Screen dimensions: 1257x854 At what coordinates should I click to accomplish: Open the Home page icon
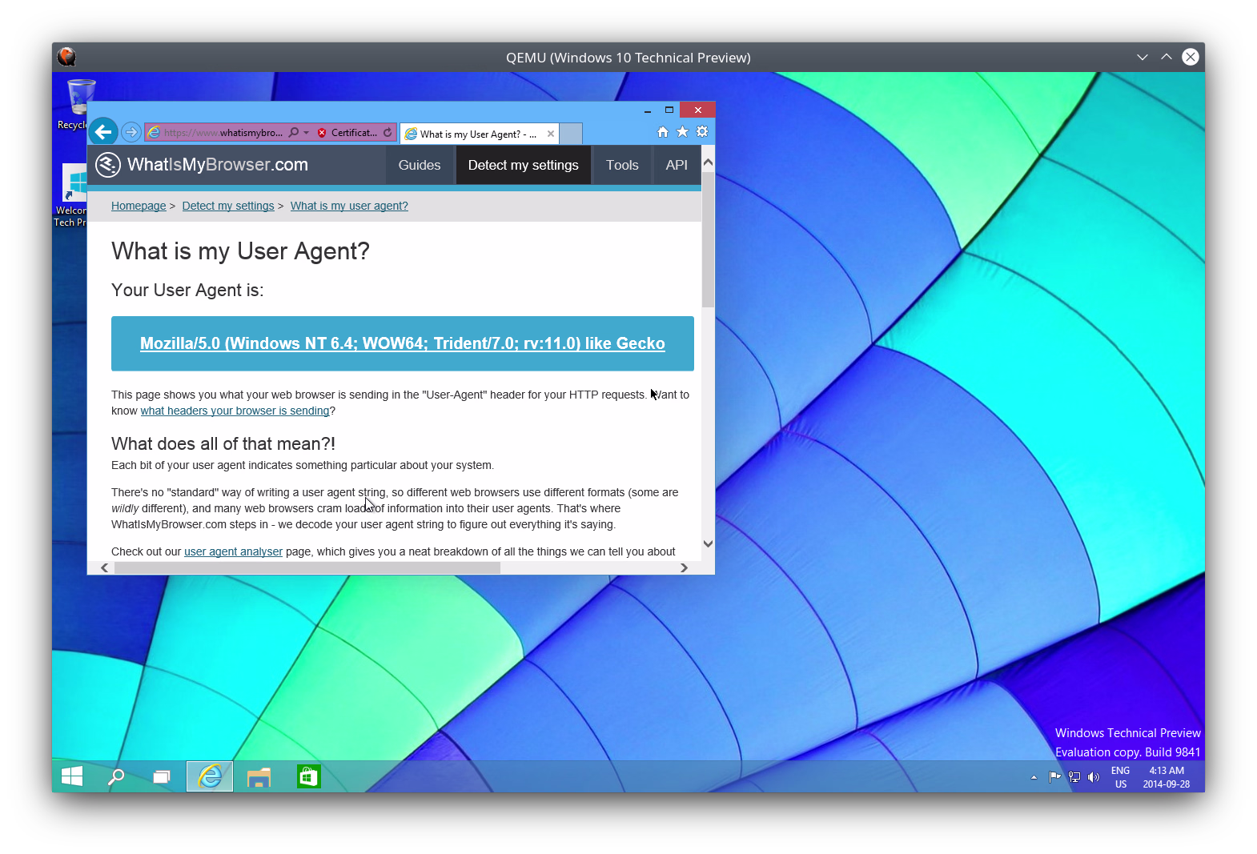663,132
